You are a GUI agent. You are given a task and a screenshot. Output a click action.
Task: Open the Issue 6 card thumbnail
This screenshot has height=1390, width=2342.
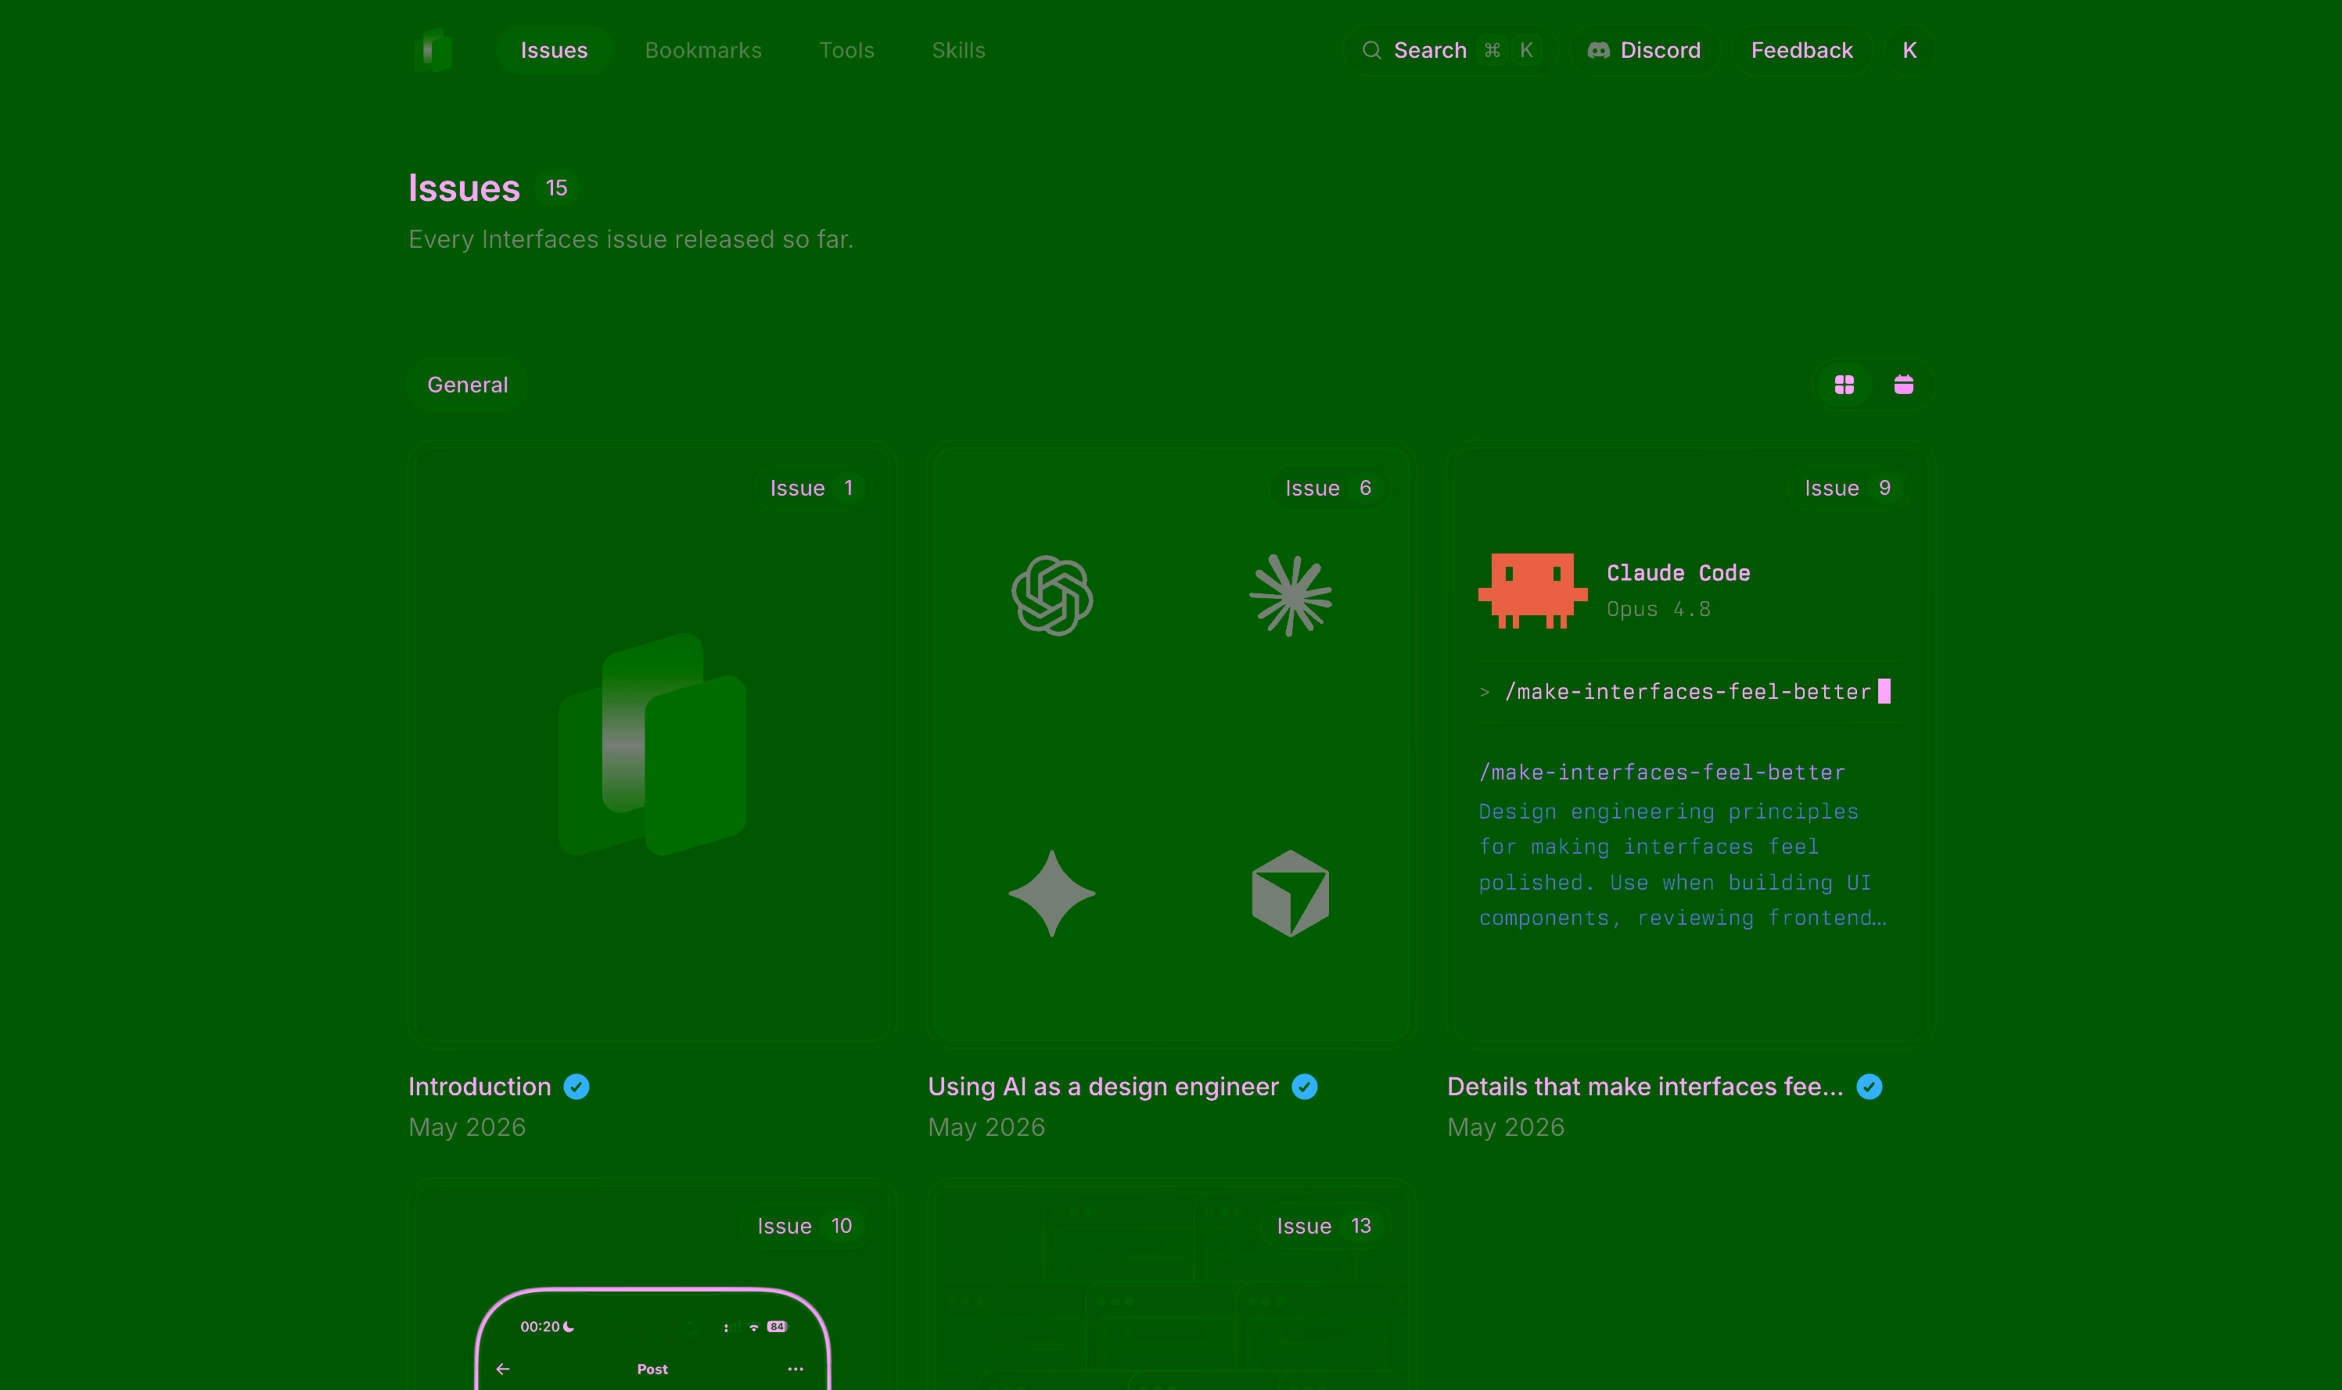[x=1170, y=743]
